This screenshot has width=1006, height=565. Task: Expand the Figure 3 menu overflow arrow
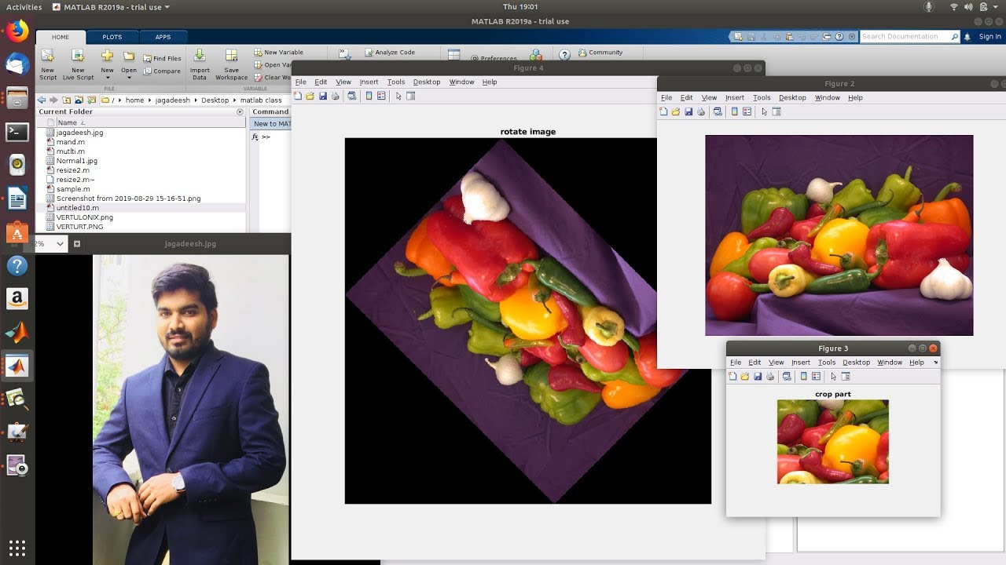[x=935, y=363]
